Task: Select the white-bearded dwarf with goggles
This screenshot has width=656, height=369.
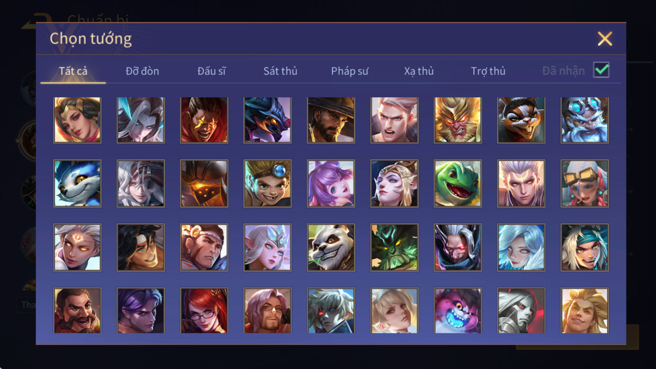Action: (x=585, y=120)
